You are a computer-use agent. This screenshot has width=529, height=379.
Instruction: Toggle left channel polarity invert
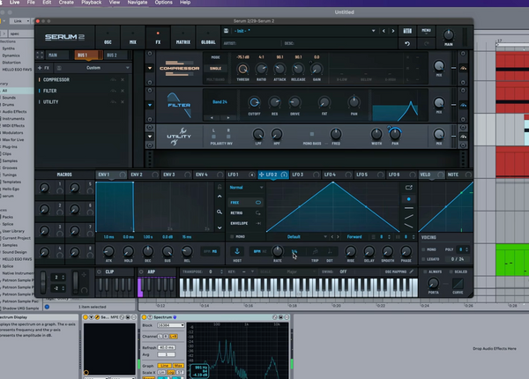pyautogui.click(x=213, y=137)
